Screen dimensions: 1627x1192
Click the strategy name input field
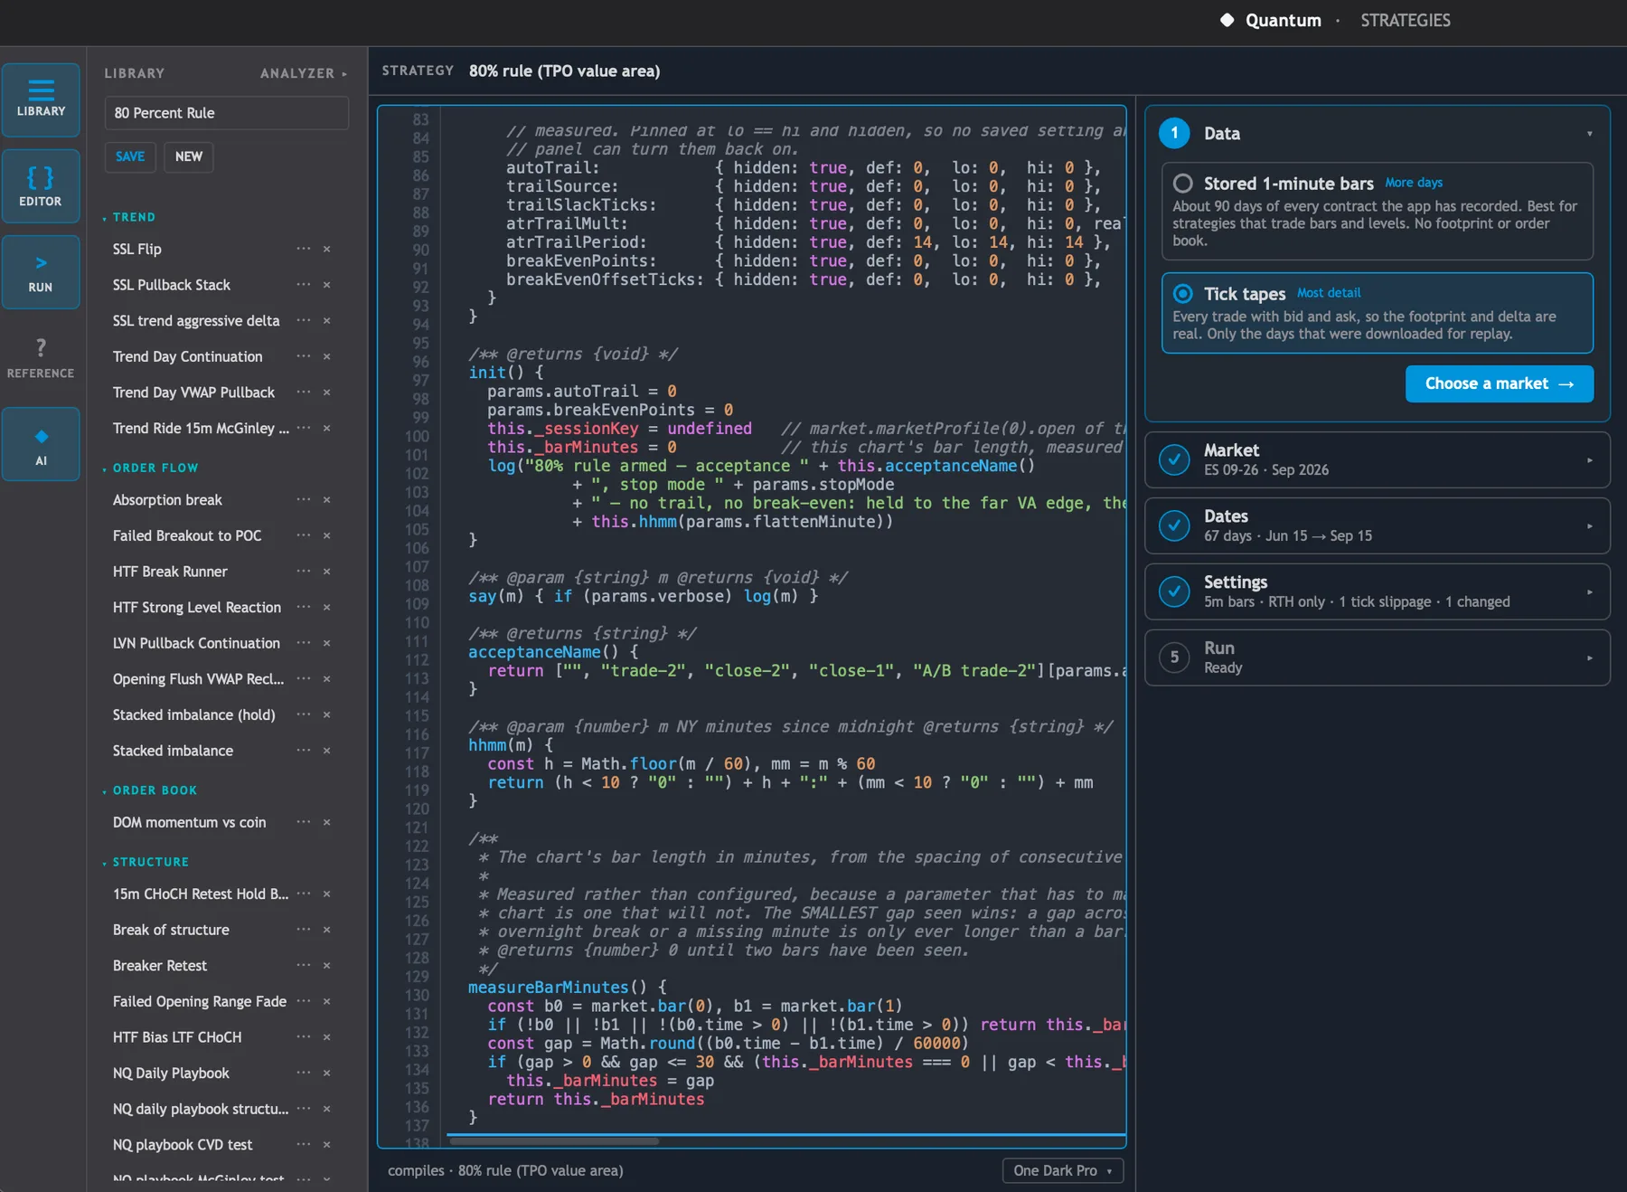tap(227, 113)
